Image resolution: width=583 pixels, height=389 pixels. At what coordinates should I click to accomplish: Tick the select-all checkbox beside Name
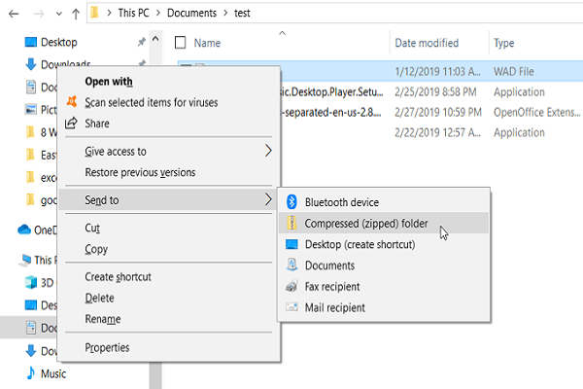pyautogui.click(x=180, y=43)
